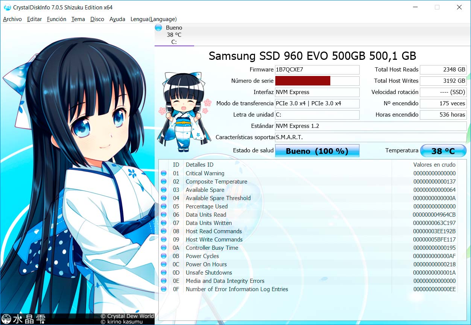Click the status orb for Available Spare Threshold
This screenshot has height=325, width=471.
point(164,198)
